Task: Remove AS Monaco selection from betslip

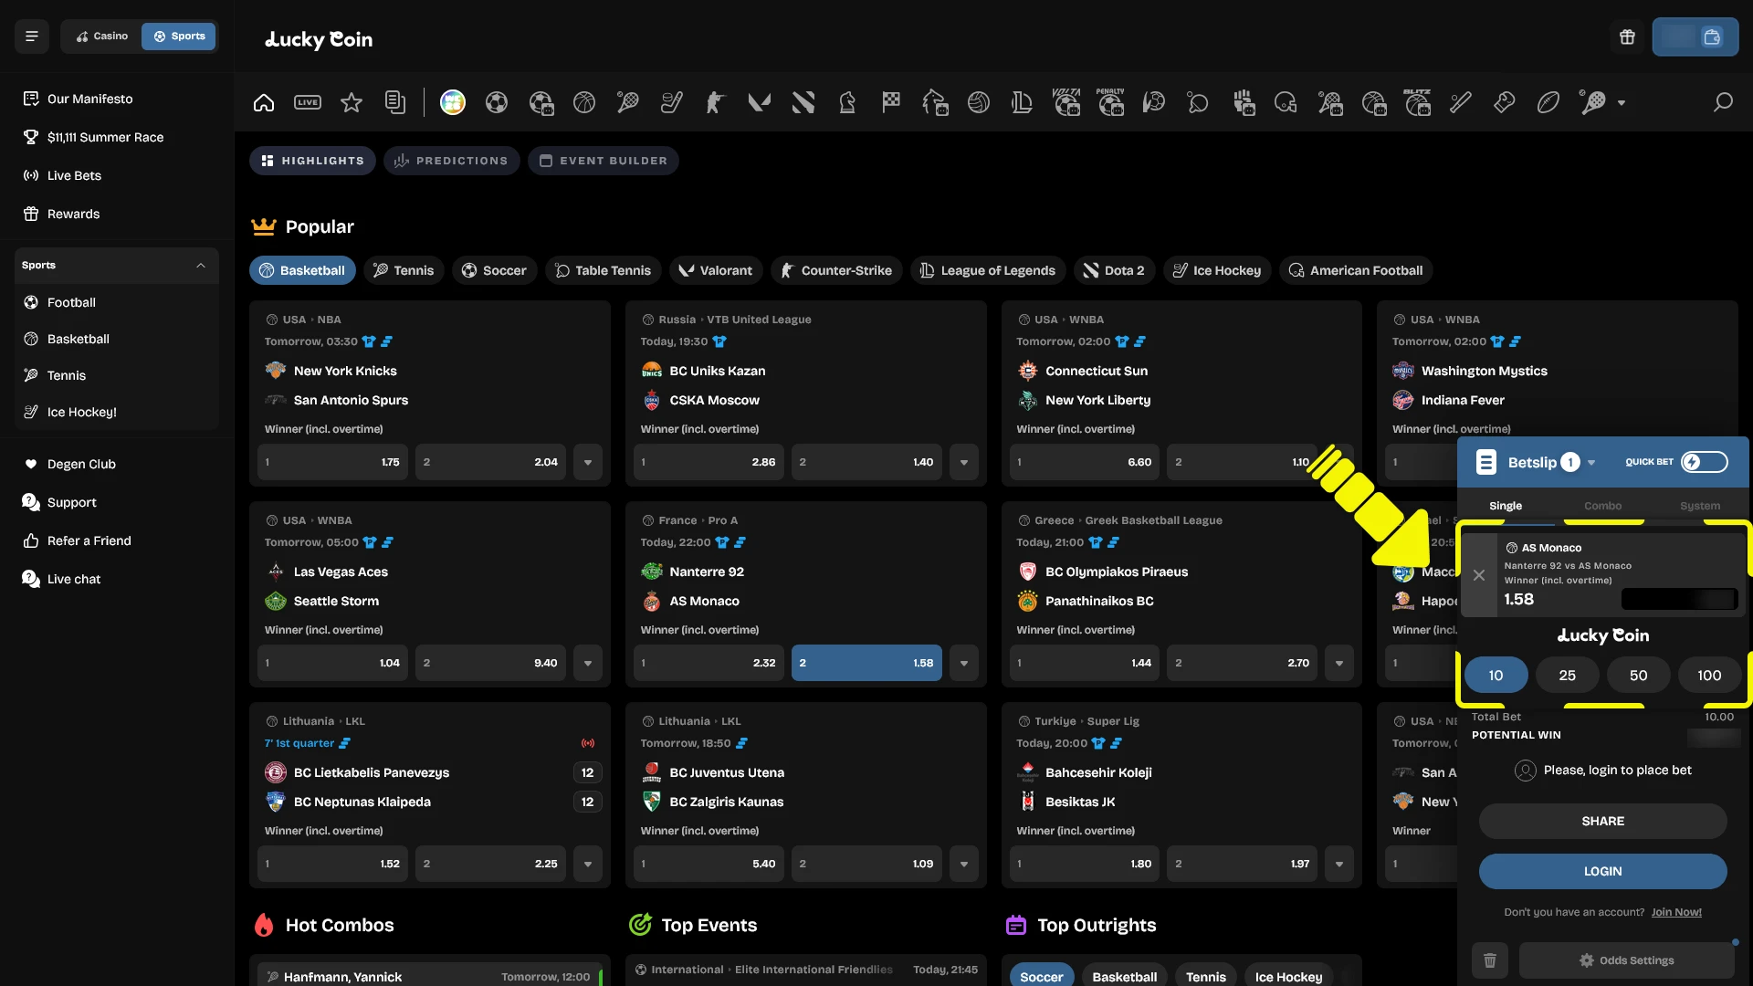Action: pyautogui.click(x=1479, y=575)
